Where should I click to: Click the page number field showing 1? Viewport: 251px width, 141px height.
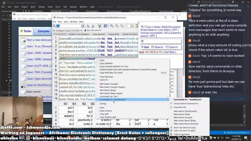click(x=128, y=26)
